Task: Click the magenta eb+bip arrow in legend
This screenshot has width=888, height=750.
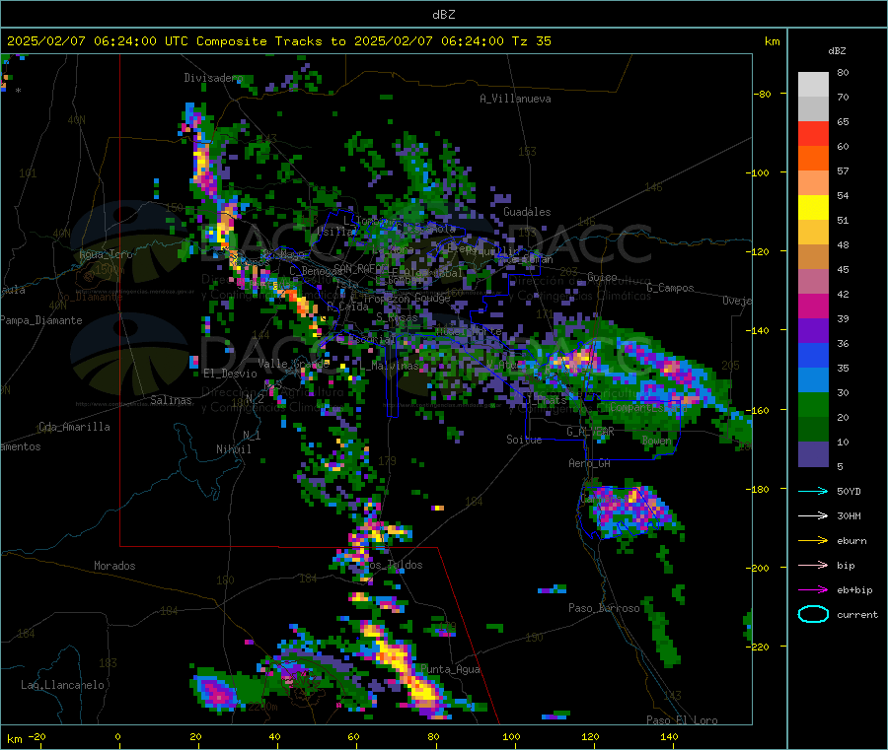Action: pos(813,590)
